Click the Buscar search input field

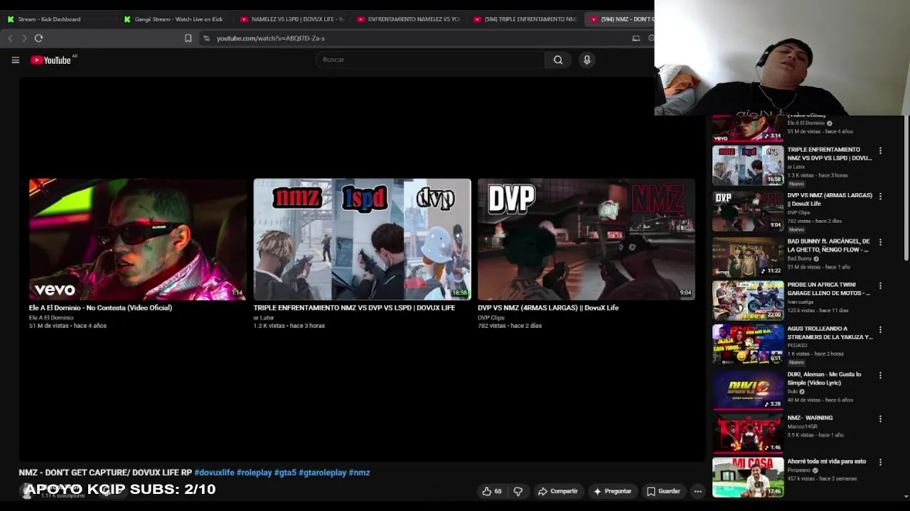pos(430,60)
